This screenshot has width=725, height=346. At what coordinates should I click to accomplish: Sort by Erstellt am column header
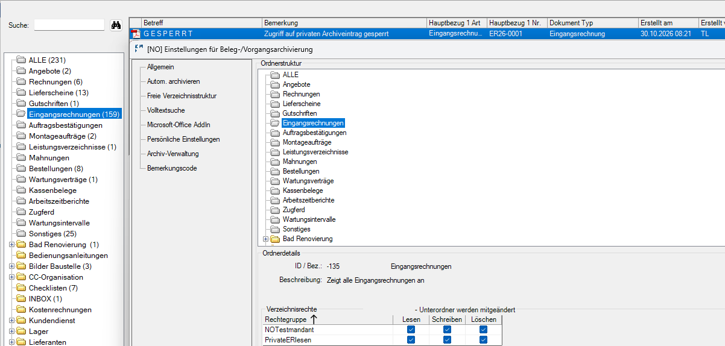[668, 23]
